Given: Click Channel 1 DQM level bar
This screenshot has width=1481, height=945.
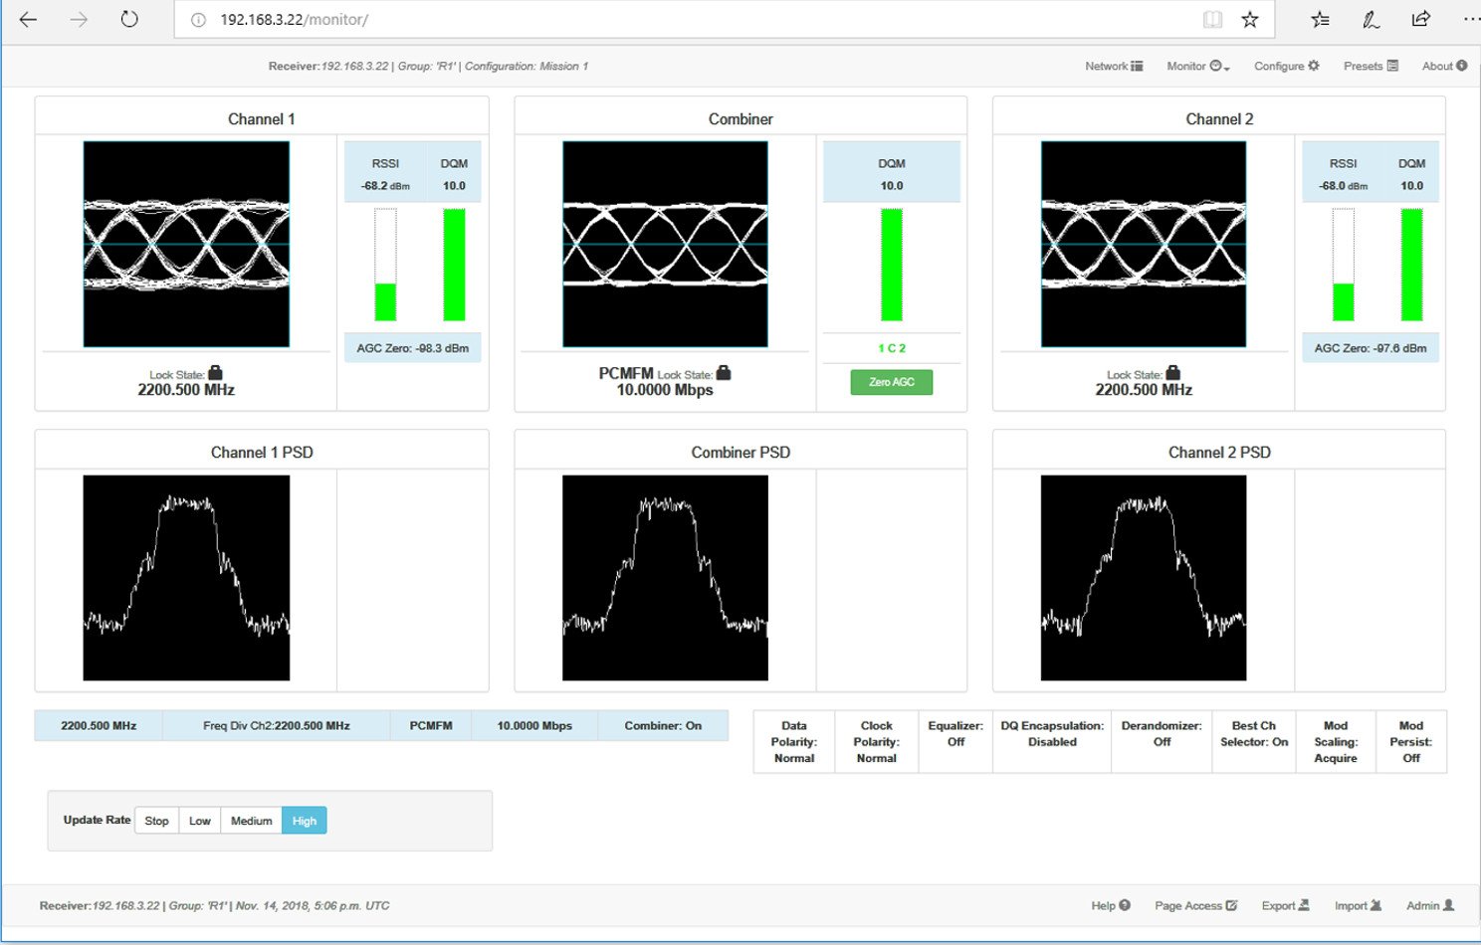Looking at the screenshot, I should tap(454, 265).
